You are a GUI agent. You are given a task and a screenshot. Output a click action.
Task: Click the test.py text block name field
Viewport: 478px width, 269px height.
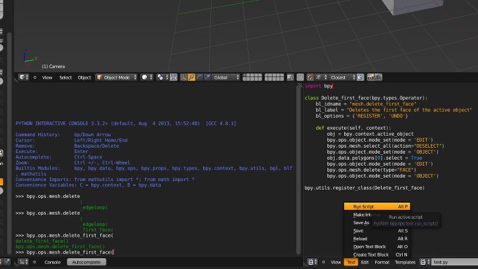click(x=454, y=262)
